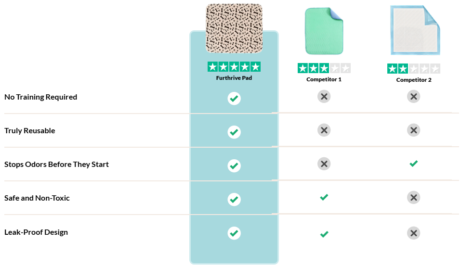Click the Truly Reusable row label
461x267 pixels.
30,131
